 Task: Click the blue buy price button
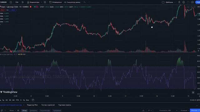click(x=12, y=10)
